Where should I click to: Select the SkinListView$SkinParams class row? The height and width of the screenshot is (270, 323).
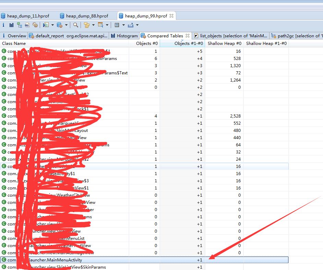click(x=144, y=267)
